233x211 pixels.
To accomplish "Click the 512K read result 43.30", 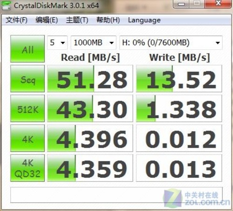I will [90, 109].
